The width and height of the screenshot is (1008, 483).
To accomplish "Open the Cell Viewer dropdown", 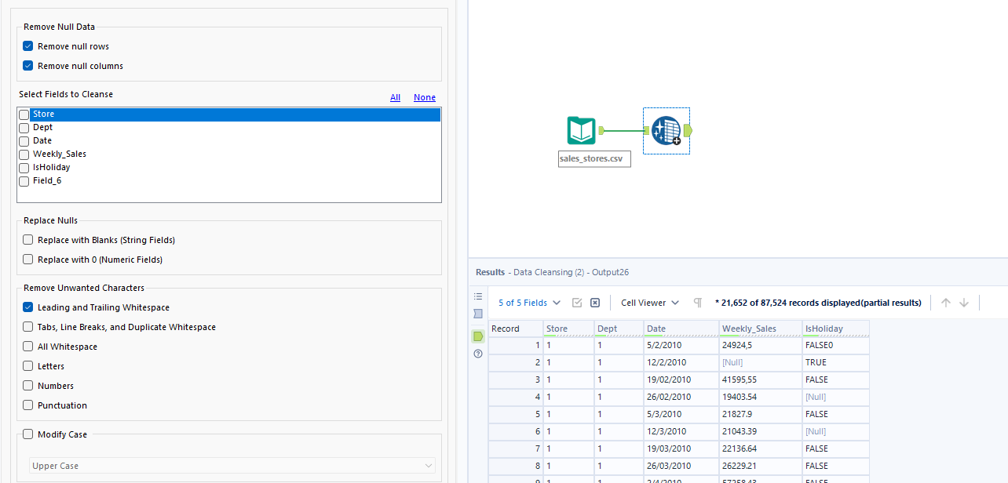I will pyautogui.click(x=649, y=303).
